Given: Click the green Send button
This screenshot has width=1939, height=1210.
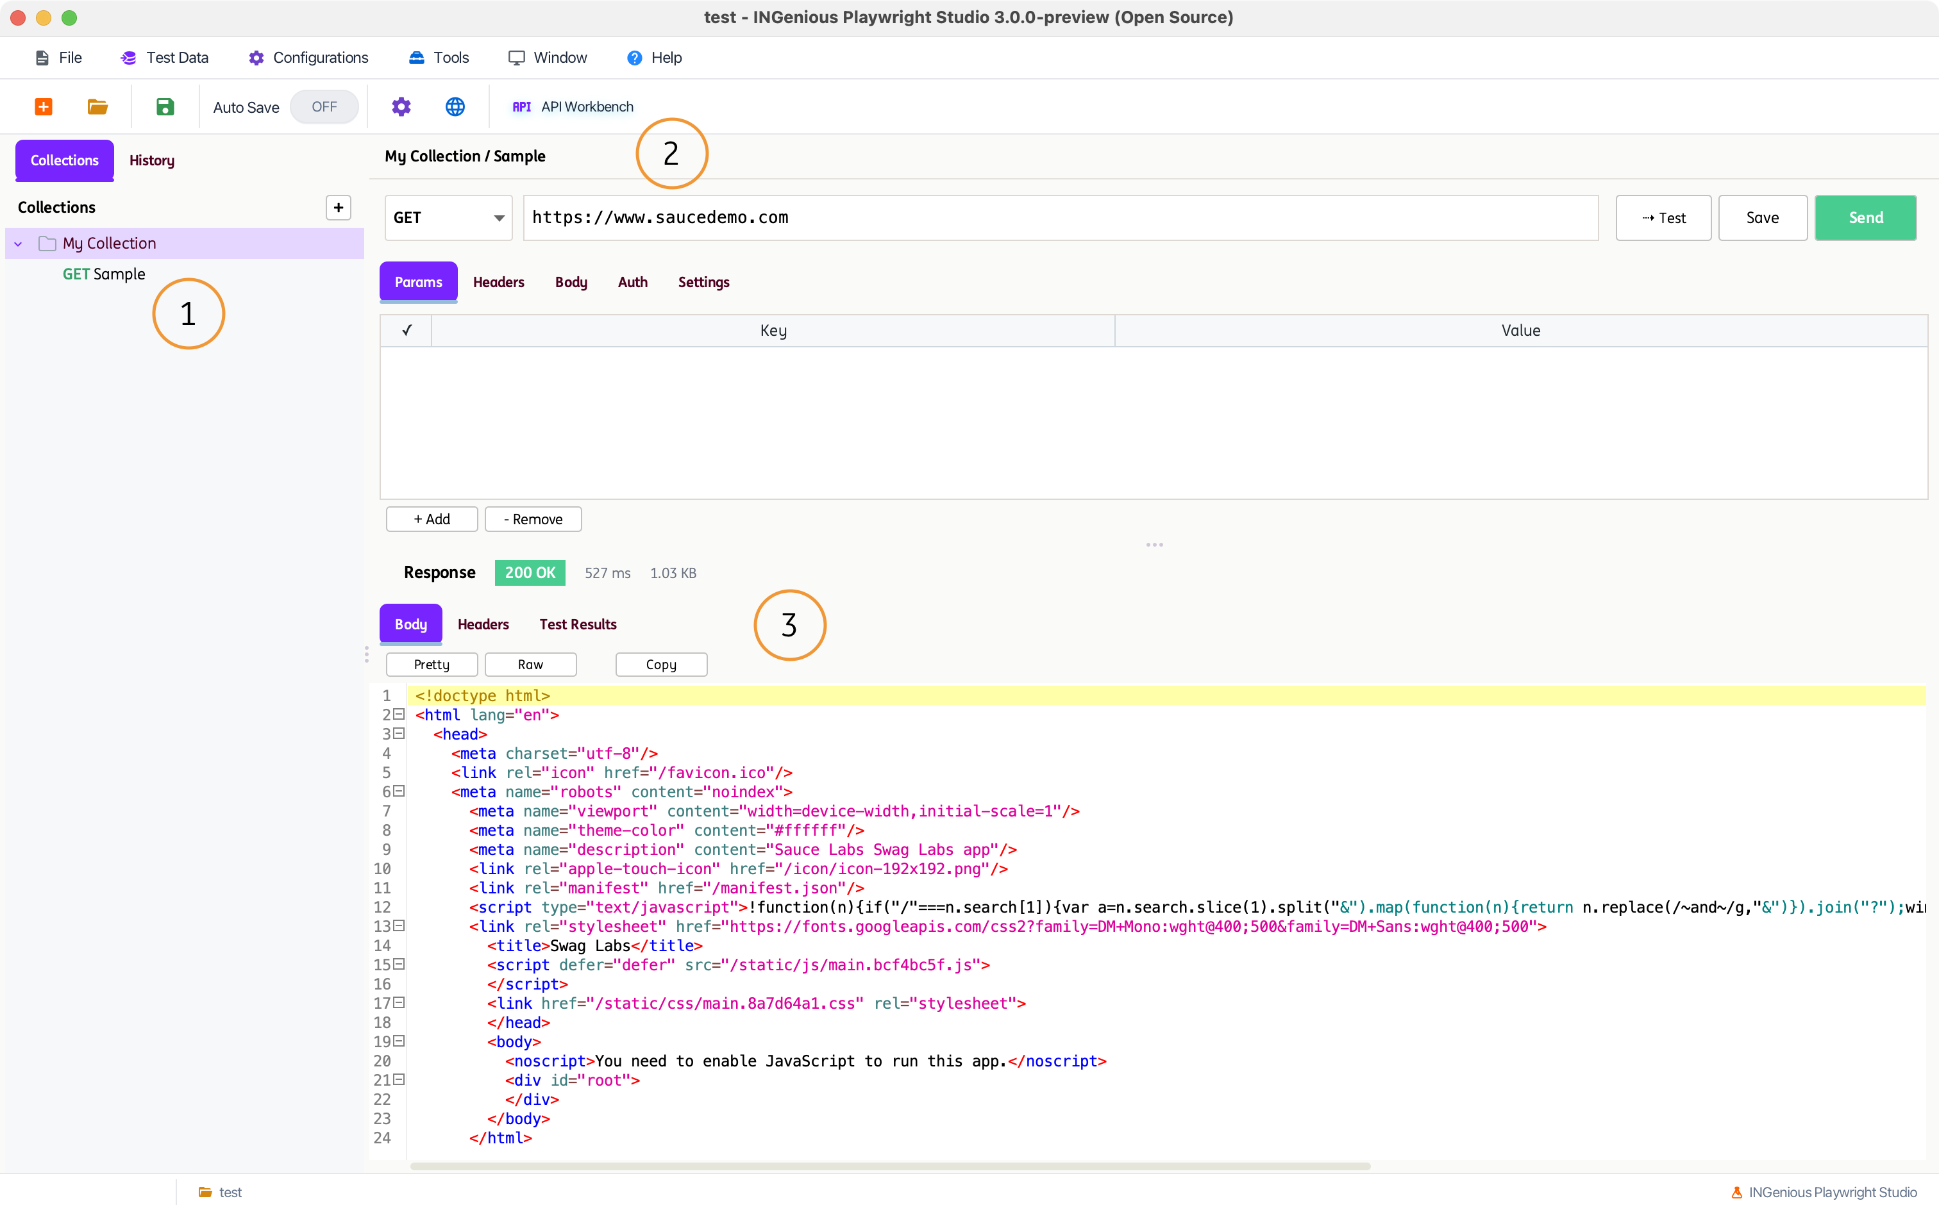Looking at the screenshot, I should point(1865,218).
